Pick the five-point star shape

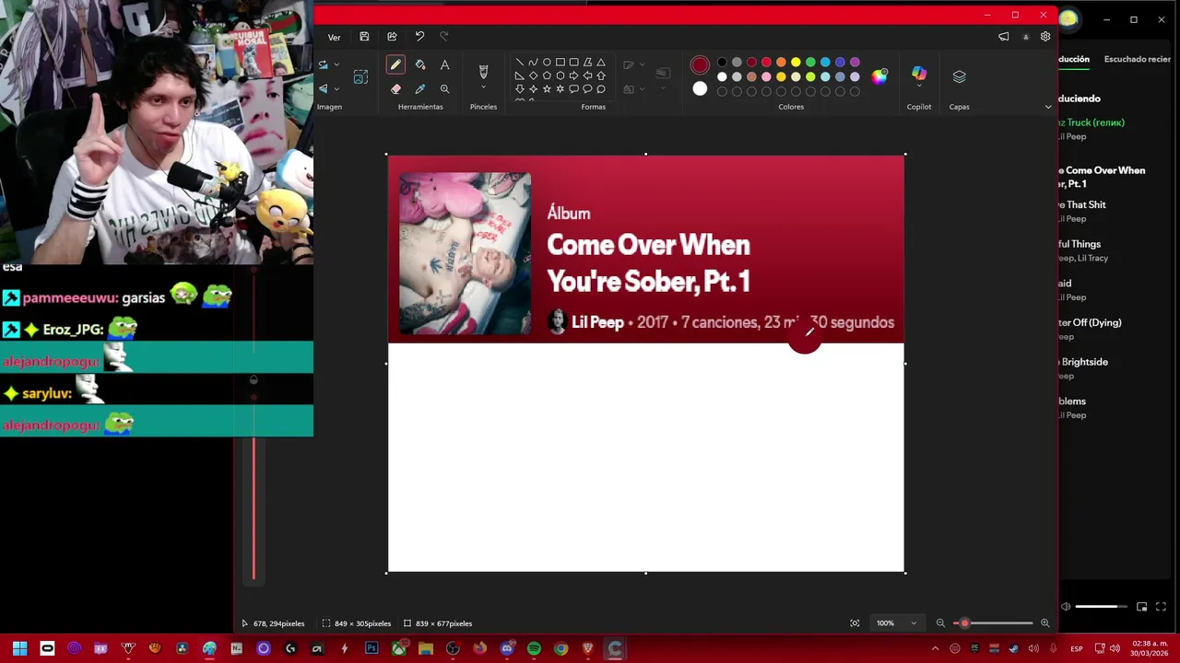pyautogui.click(x=547, y=89)
